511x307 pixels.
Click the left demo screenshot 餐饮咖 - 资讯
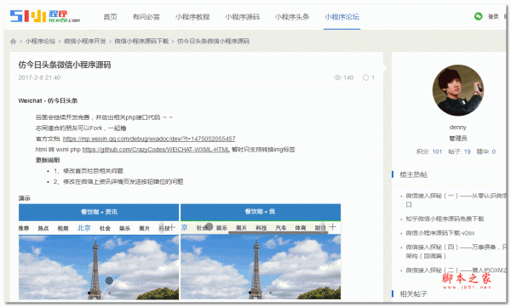[x=99, y=252]
